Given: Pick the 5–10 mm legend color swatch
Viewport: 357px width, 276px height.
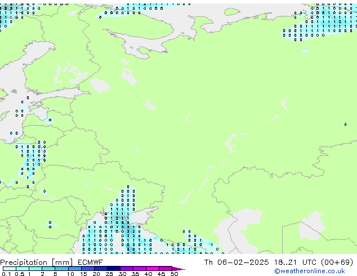Looking at the screenshot, I should pyautogui.click(x=61, y=269).
